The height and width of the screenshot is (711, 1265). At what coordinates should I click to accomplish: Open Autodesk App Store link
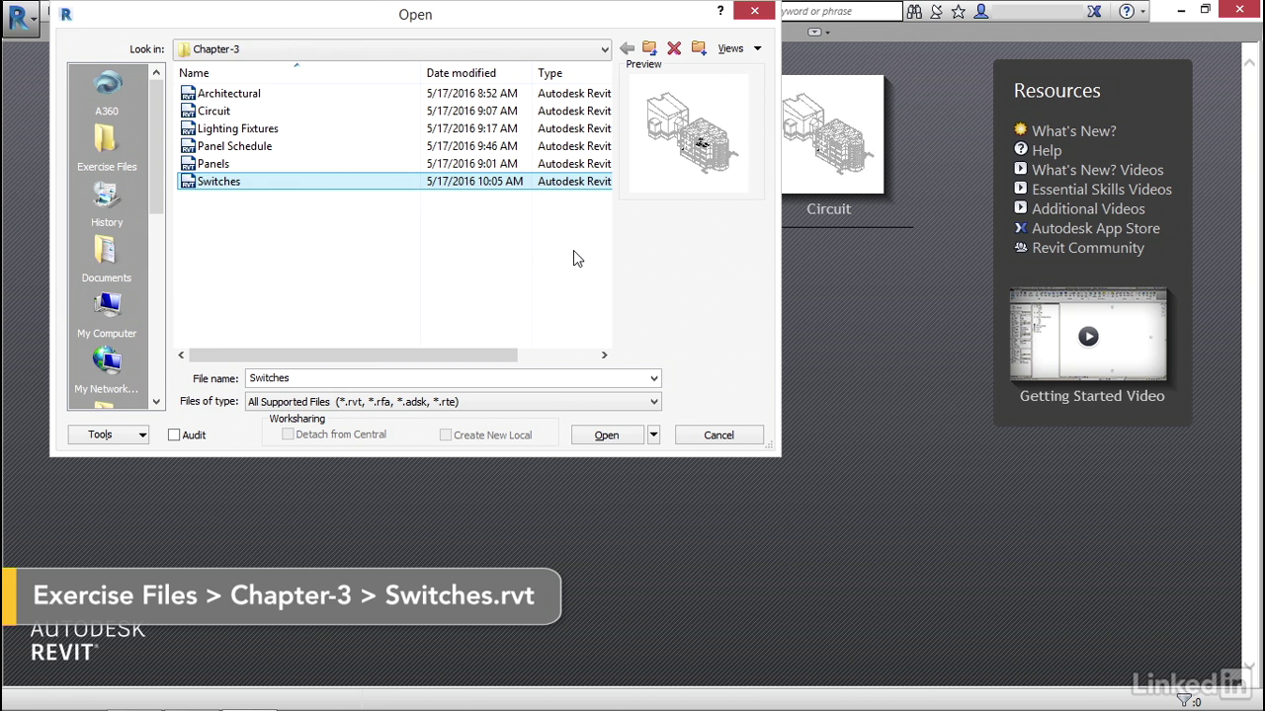coord(1095,228)
